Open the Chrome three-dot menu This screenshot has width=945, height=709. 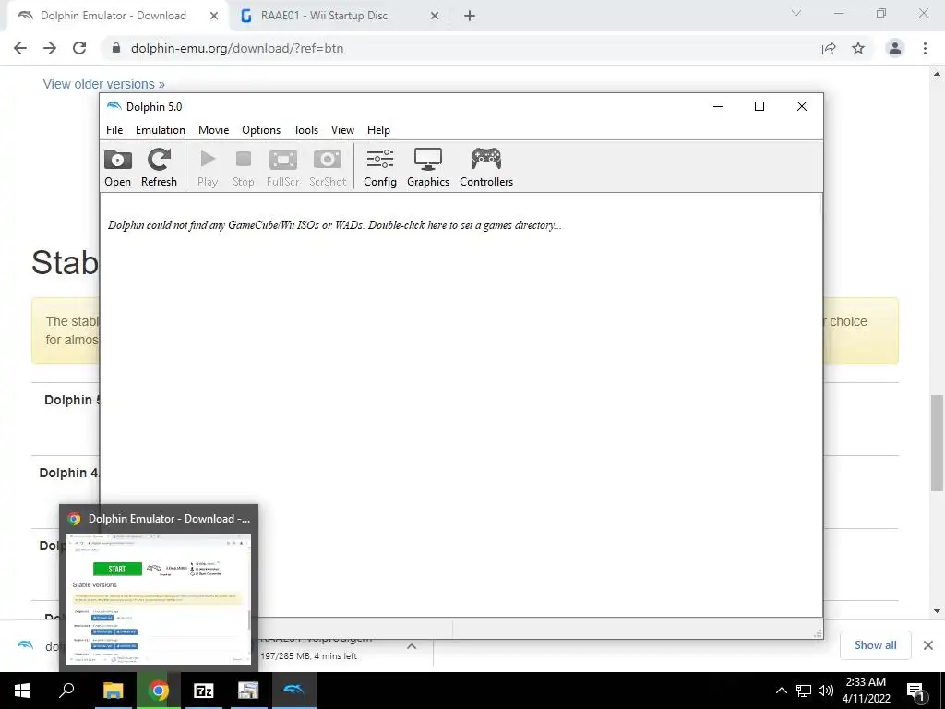925,48
